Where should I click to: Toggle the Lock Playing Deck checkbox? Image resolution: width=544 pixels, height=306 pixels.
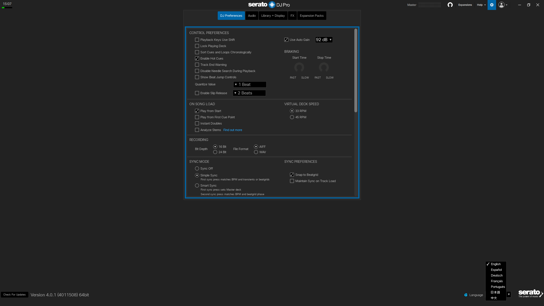(197, 46)
